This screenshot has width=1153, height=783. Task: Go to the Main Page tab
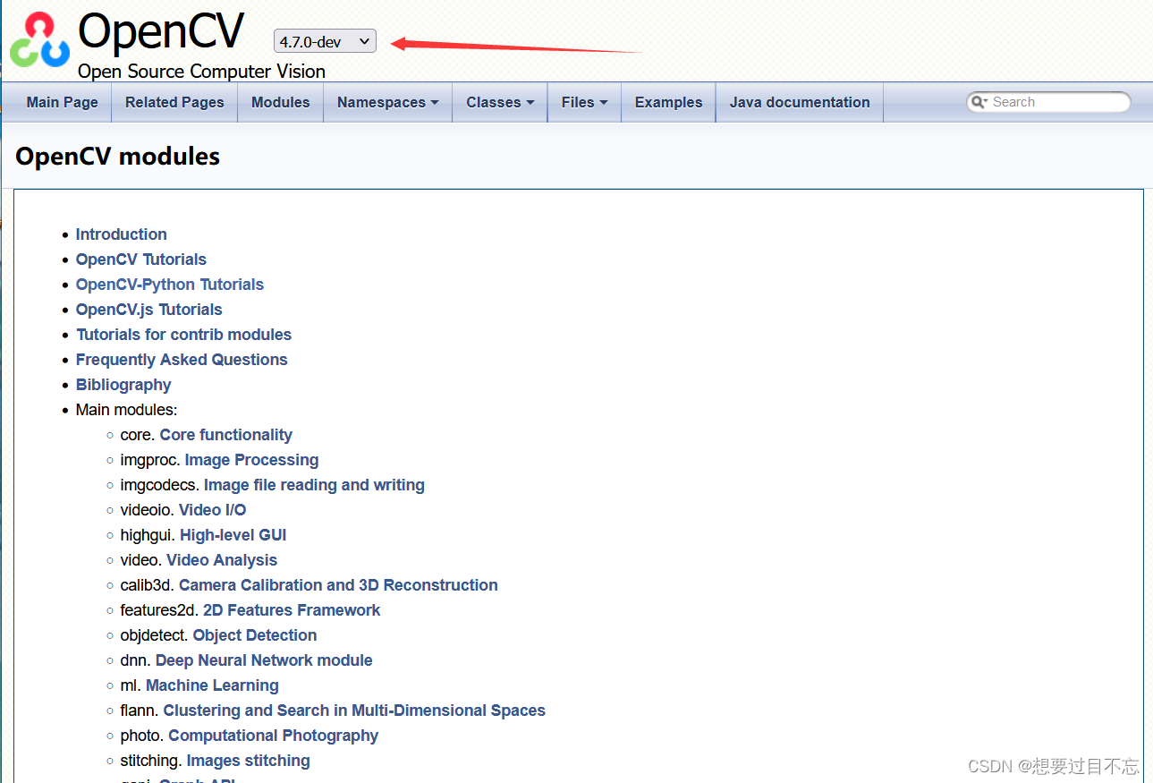[x=62, y=102]
